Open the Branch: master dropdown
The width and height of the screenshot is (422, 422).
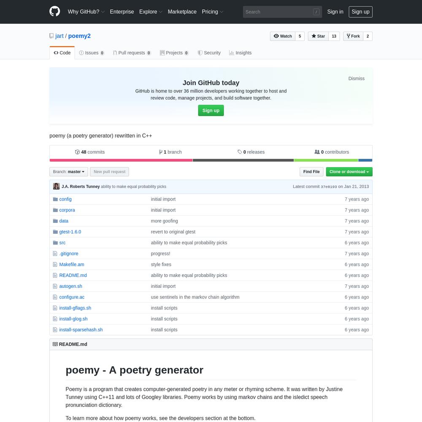click(69, 172)
